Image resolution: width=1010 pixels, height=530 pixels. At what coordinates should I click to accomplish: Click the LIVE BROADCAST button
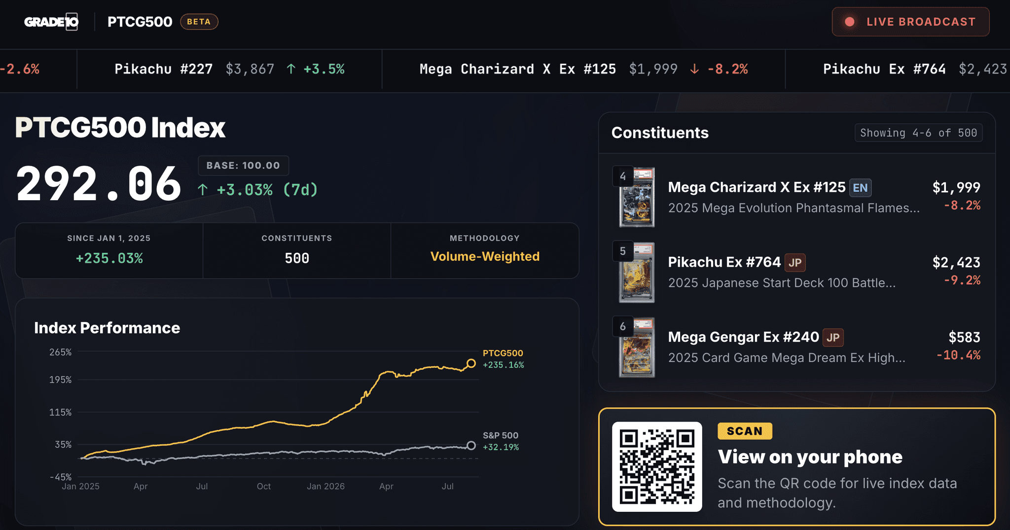coord(910,22)
